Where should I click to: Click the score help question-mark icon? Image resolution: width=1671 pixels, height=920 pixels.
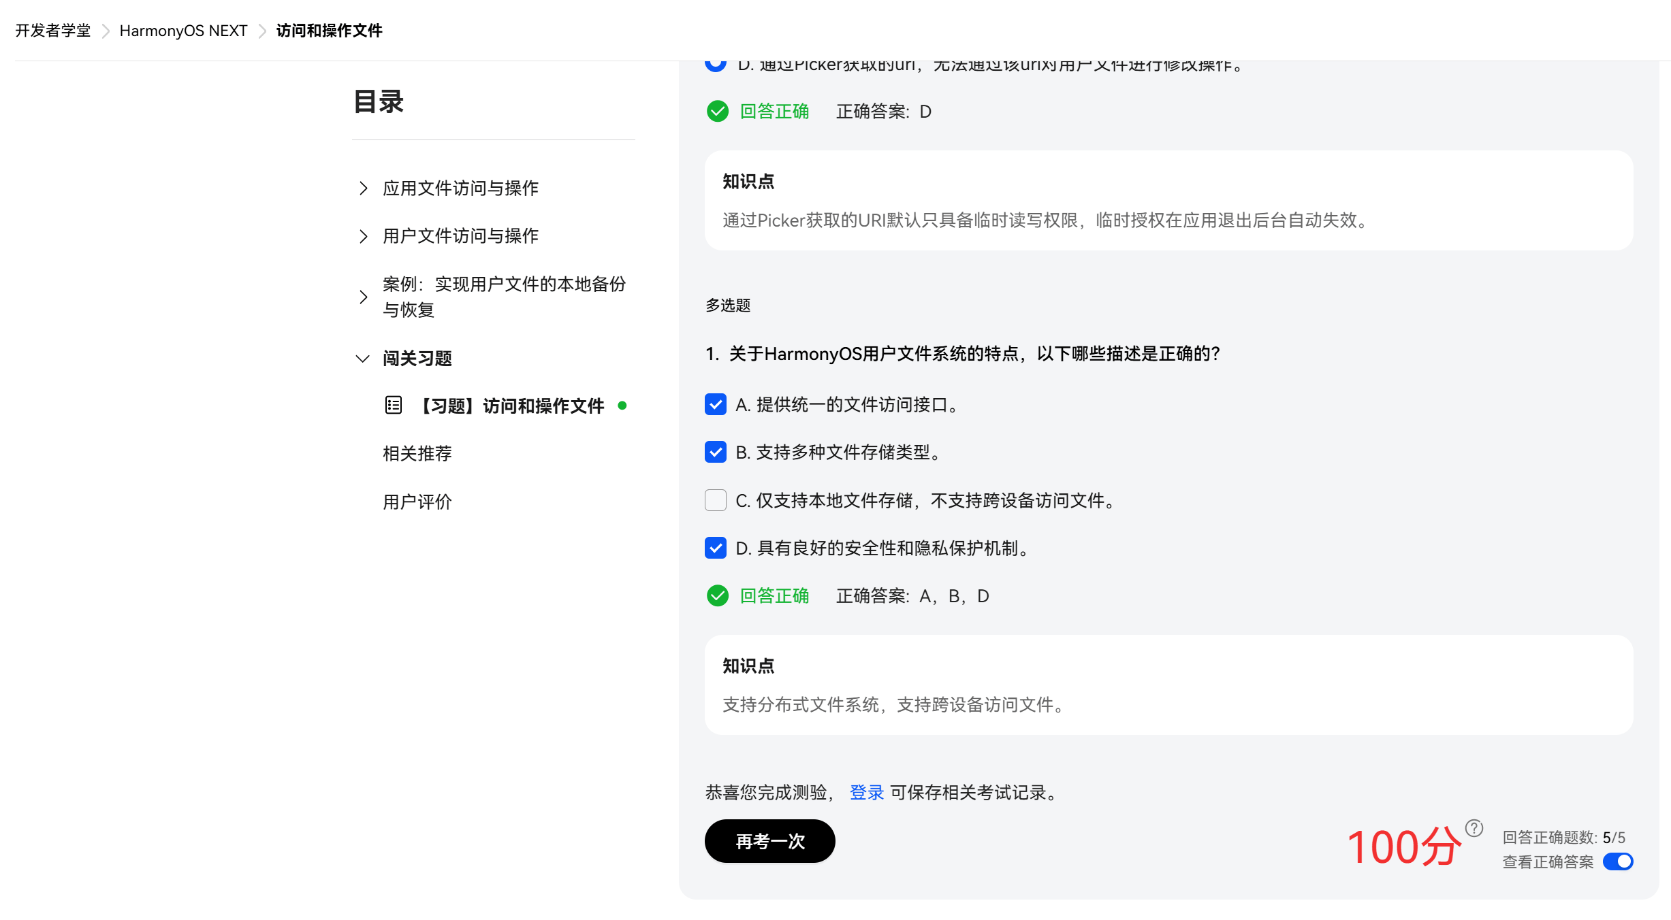pyautogui.click(x=1474, y=828)
